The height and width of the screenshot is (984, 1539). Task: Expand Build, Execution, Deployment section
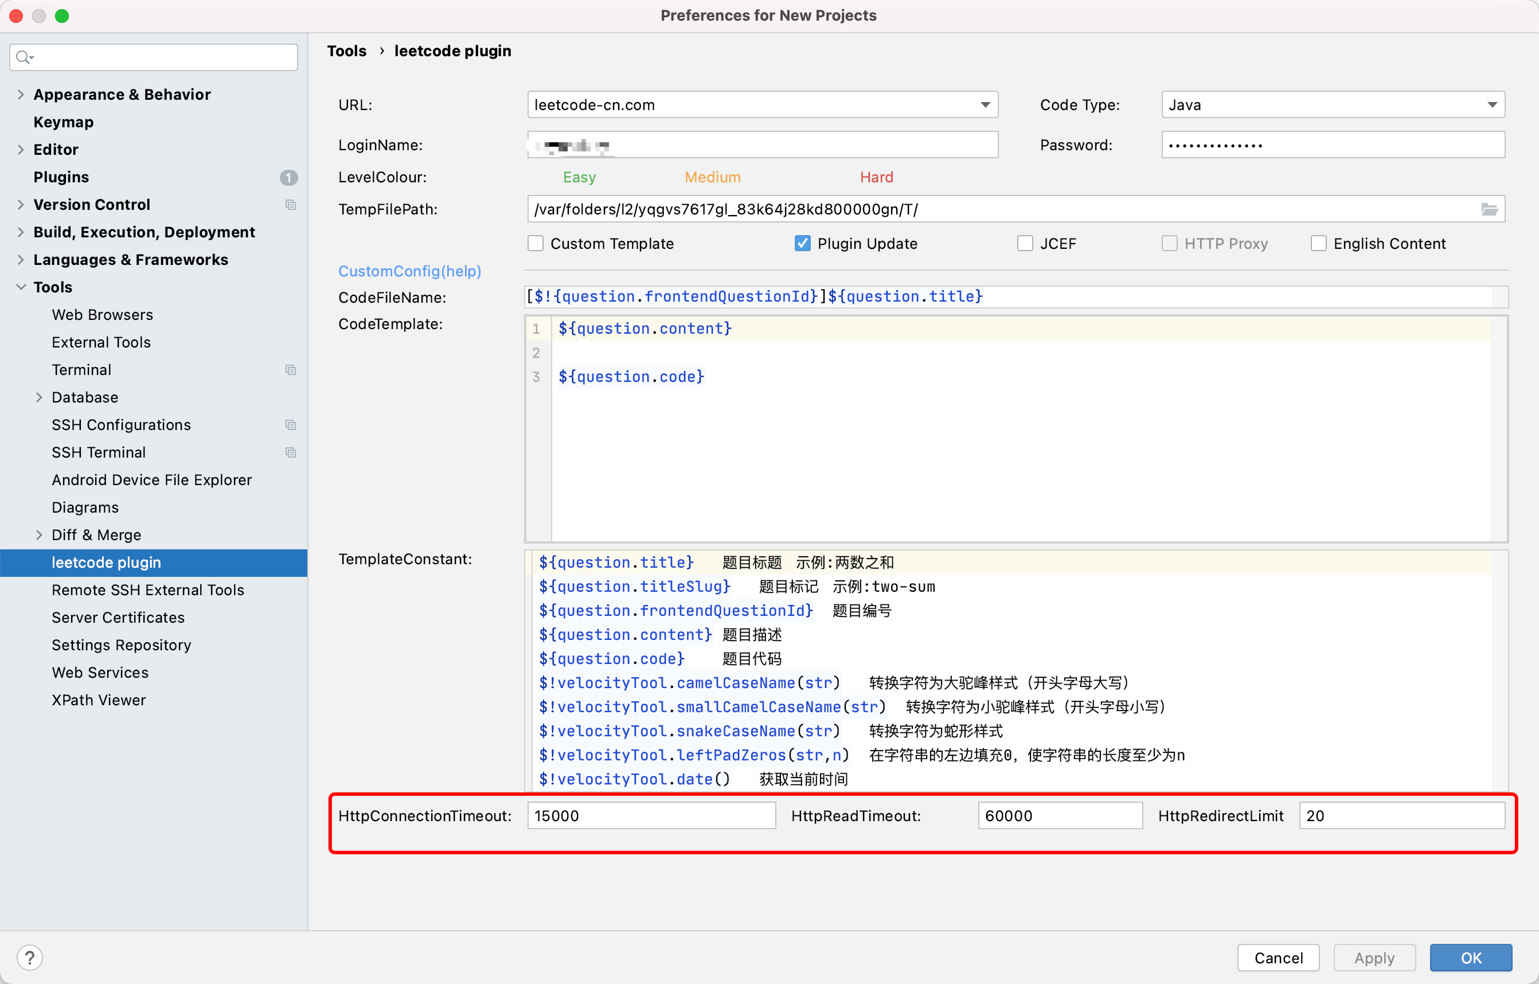[21, 232]
